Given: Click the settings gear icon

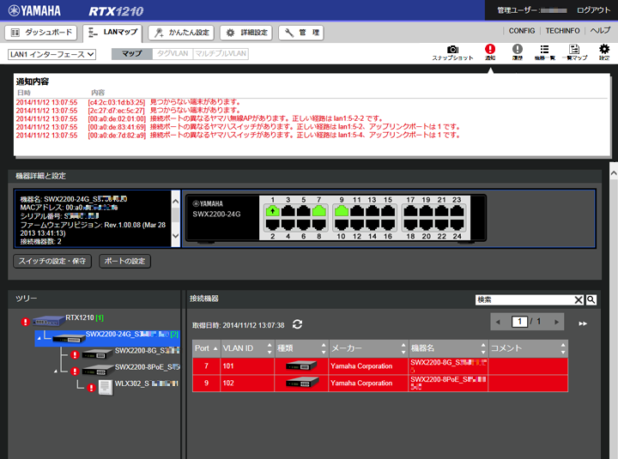Looking at the screenshot, I should 604,50.
